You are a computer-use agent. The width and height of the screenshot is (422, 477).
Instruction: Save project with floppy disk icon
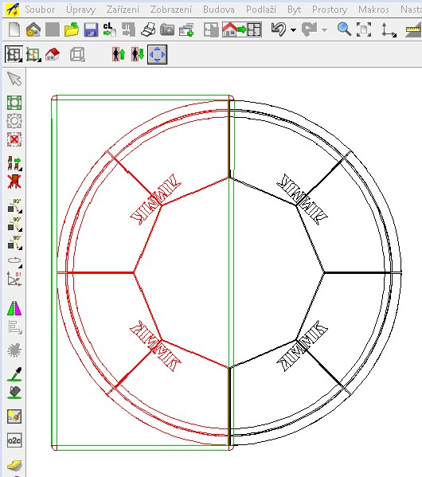point(91,29)
